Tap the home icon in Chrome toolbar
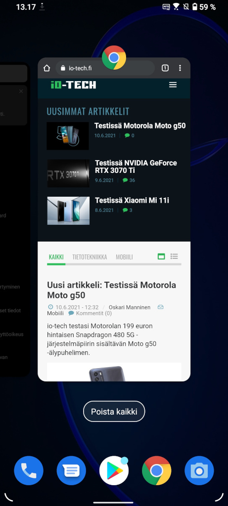The image size is (228, 506). (47, 68)
